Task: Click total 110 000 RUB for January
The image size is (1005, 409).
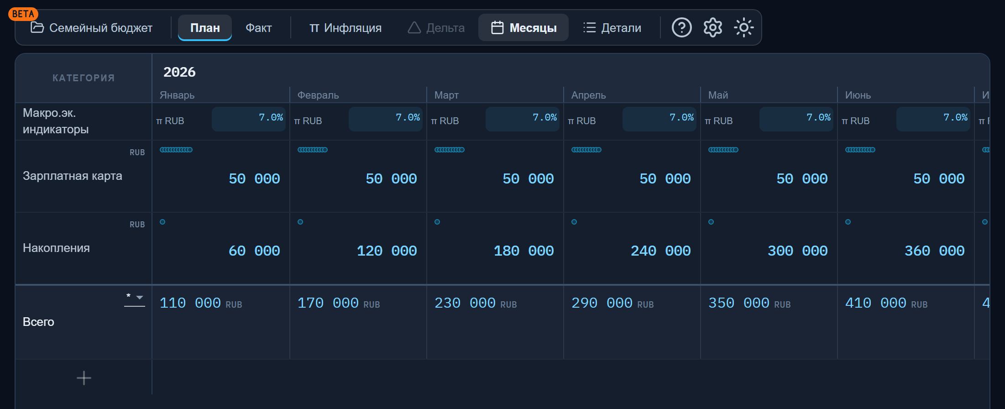Action: tap(201, 303)
